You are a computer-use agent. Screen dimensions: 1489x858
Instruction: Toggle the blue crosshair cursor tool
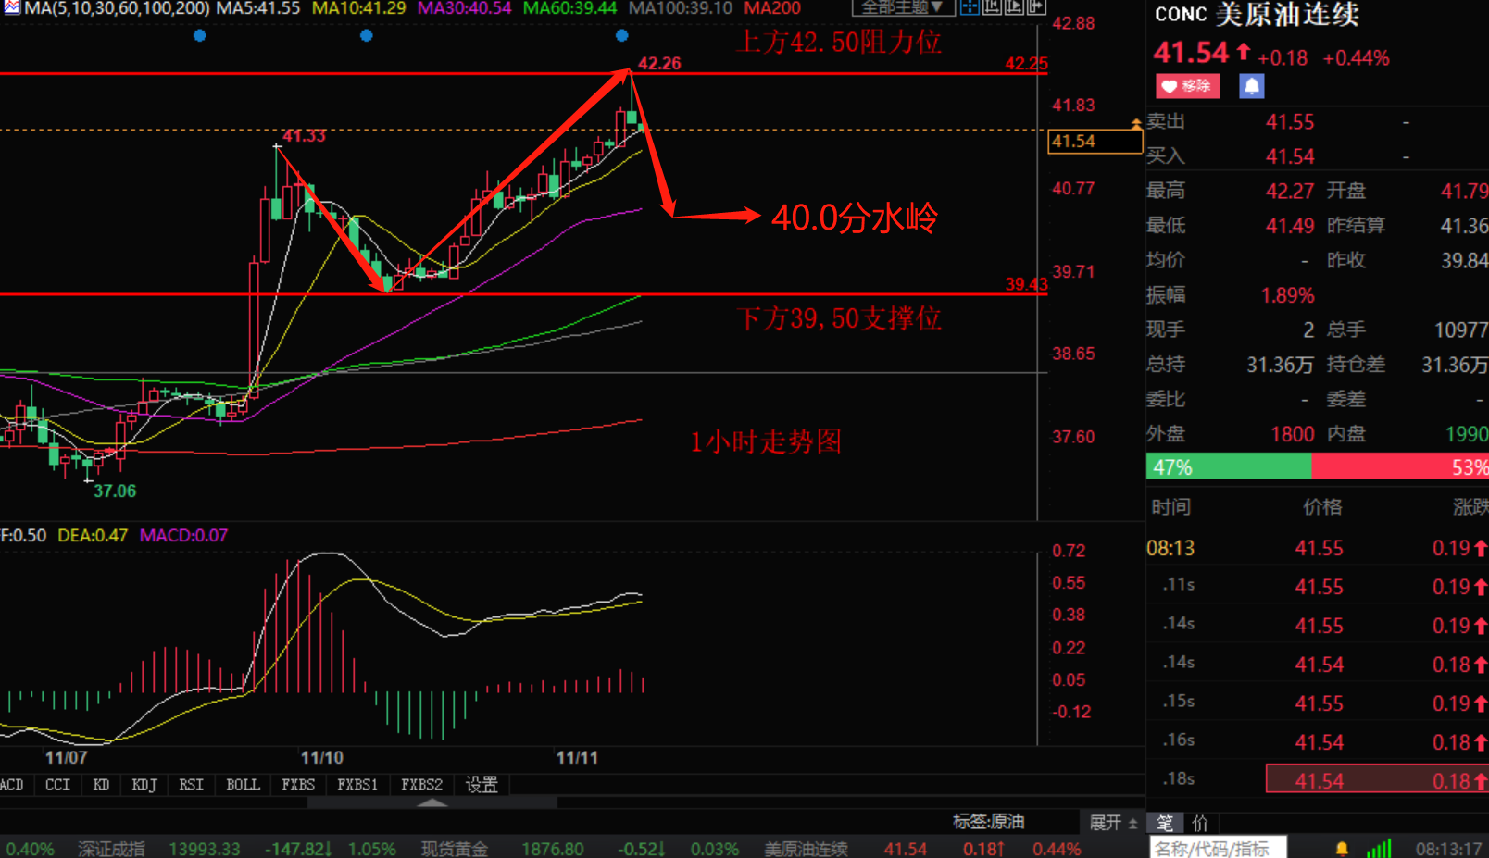(970, 7)
